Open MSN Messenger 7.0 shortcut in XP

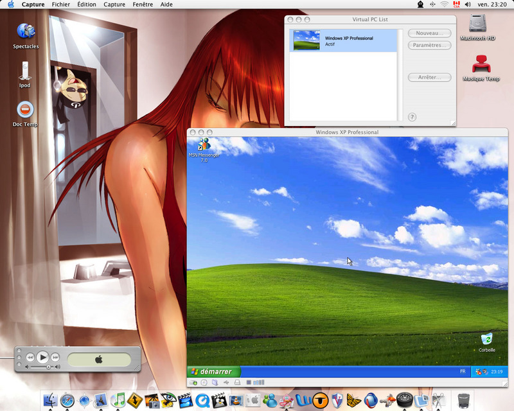204,150
